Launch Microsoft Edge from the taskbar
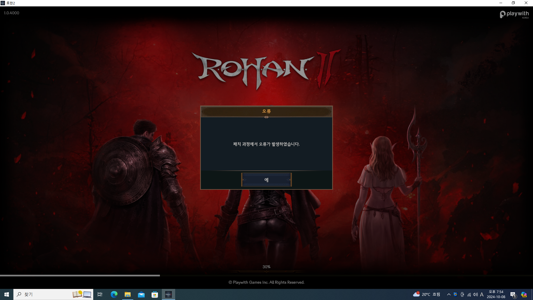This screenshot has width=533, height=300. (114, 294)
